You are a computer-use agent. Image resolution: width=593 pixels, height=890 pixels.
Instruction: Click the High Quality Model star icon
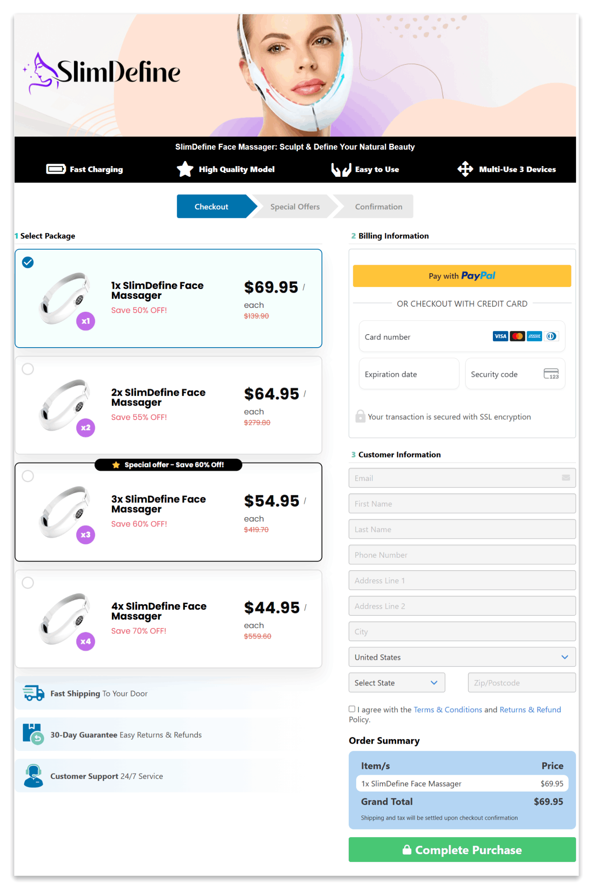(x=184, y=169)
